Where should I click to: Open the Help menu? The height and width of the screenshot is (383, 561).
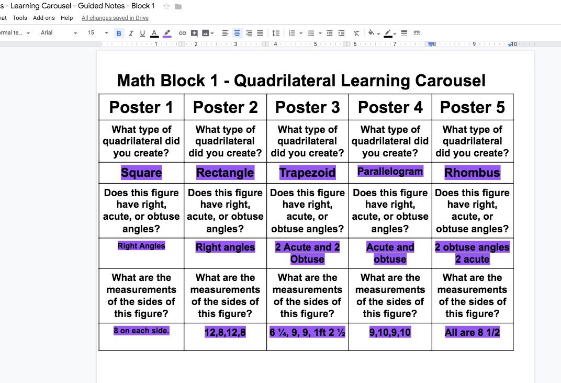[x=66, y=18]
